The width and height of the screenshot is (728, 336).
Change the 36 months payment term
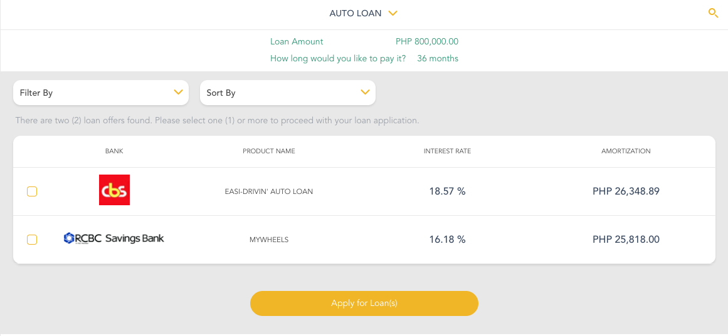pyautogui.click(x=438, y=59)
